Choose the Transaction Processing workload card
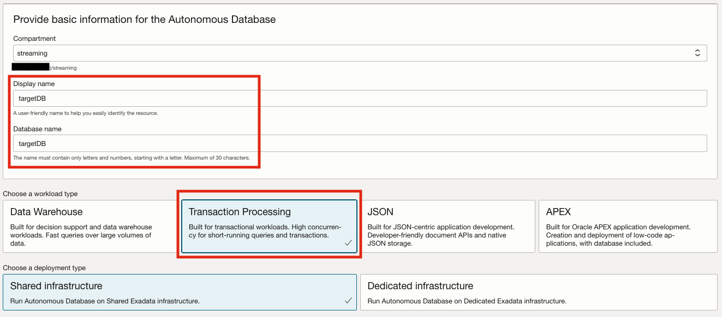This screenshot has width=722, height=317. click(x=269, y=226)
